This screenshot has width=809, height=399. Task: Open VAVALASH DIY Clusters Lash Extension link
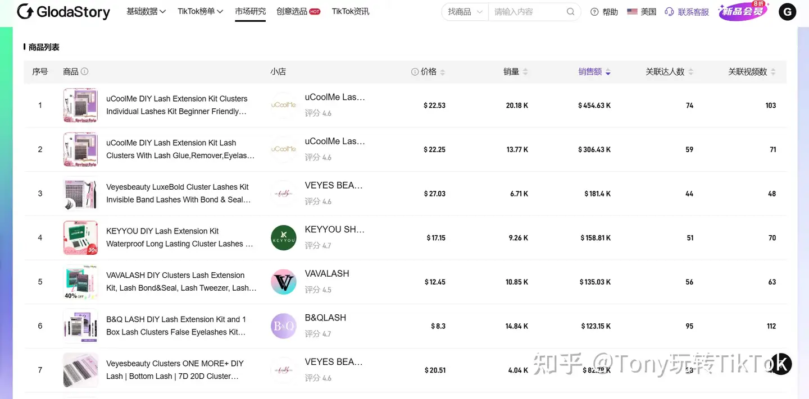181,282
